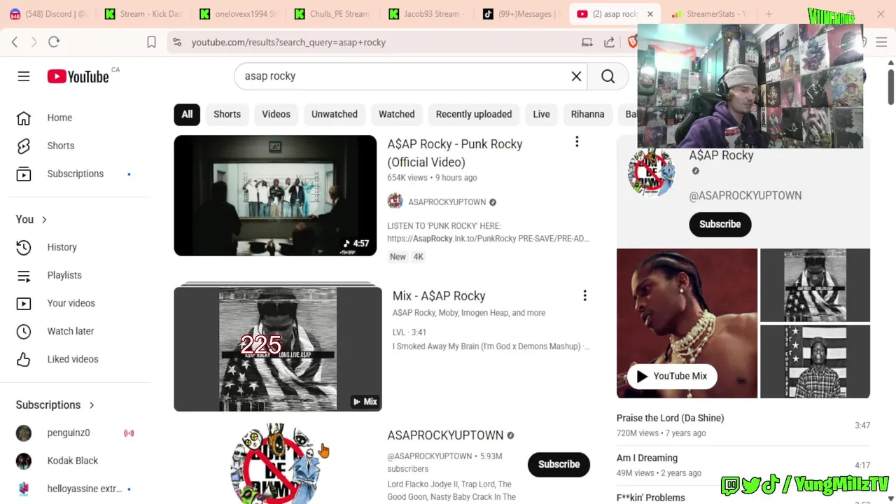Open options menu for Punk Rocky video

[577, 142]
